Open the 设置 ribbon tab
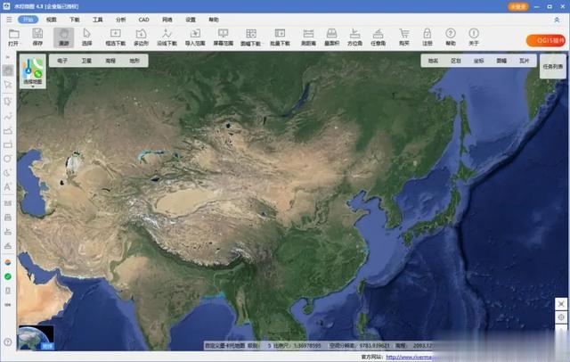The image size is (570, 362). [x=191, y=20]
